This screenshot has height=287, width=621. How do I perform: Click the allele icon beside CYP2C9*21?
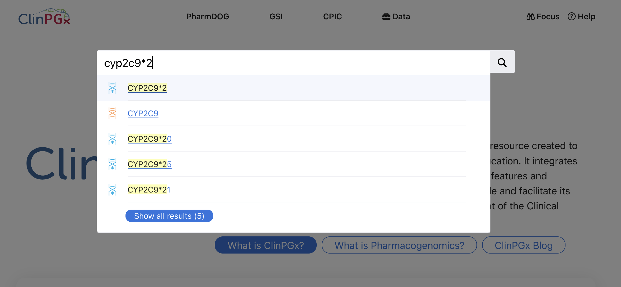point(112,190)
